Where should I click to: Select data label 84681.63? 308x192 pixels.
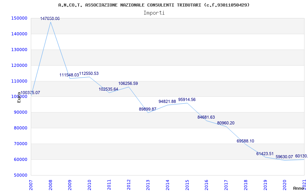point(206,117)
